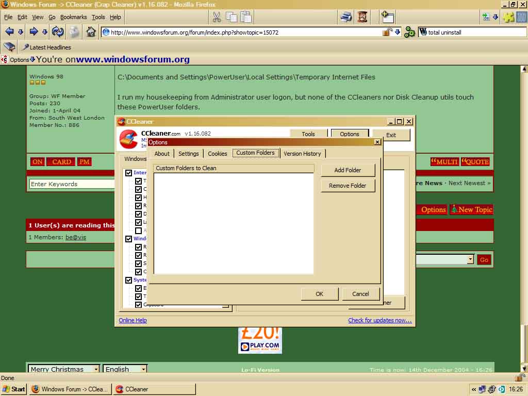This screenshot has height=396, width=528.
Task: Expand hidden tray icons with the chevron
Action: [x=473, y=389]
